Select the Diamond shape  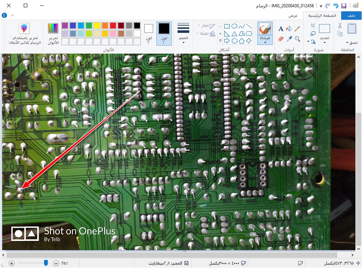point(249,41)
